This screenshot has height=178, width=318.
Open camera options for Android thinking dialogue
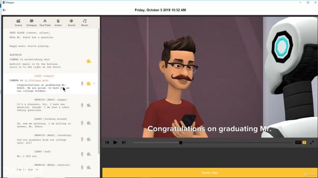coord(89,139)
